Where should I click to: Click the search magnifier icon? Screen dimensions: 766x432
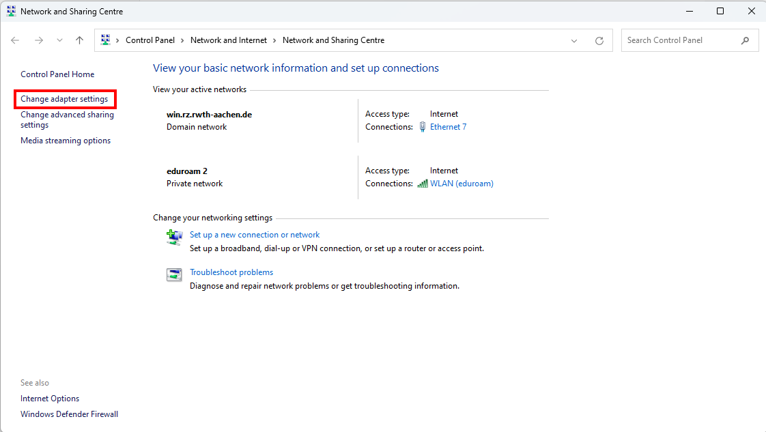point(745,40)
